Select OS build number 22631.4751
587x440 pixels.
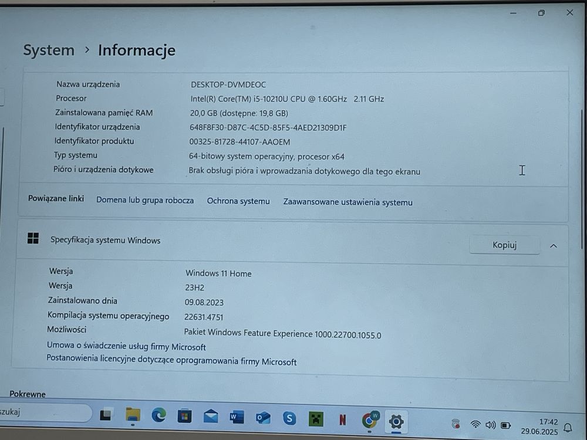[x=204, y=317]
